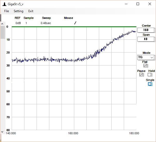The image size is (156, 142).
Task: Click the Exit menu item
Action: [x=31, y=11]
